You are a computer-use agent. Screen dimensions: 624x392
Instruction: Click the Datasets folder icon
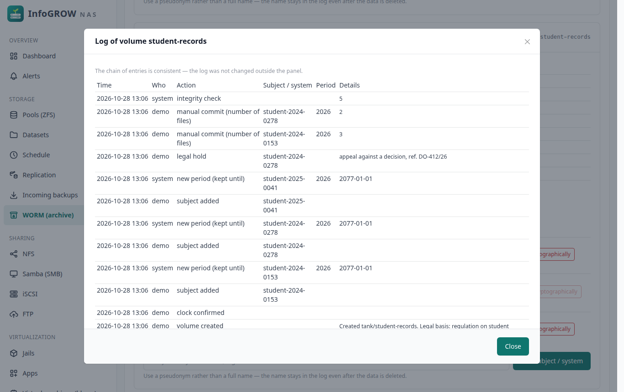coord(14,135)
